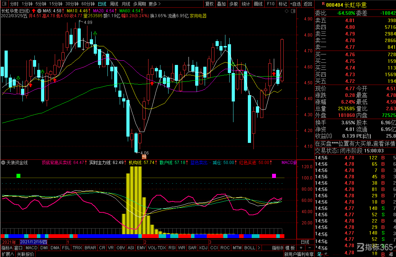Viewport: 396px width, 257px height.
Task: Click the diamond icon above the chart
Action: 286,11
